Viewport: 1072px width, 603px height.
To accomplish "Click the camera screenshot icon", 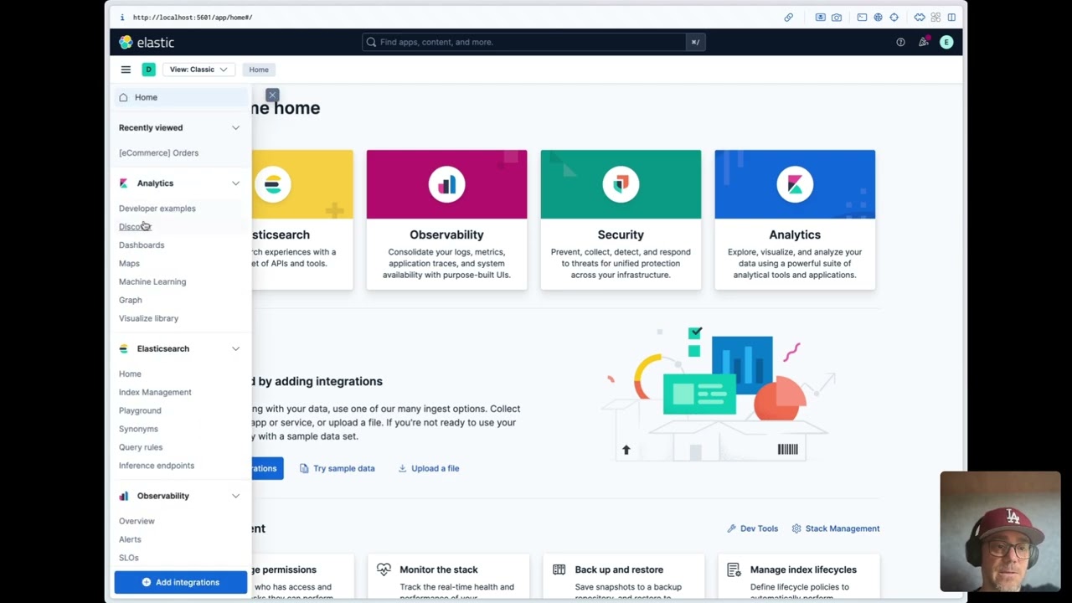I will 837,17.
